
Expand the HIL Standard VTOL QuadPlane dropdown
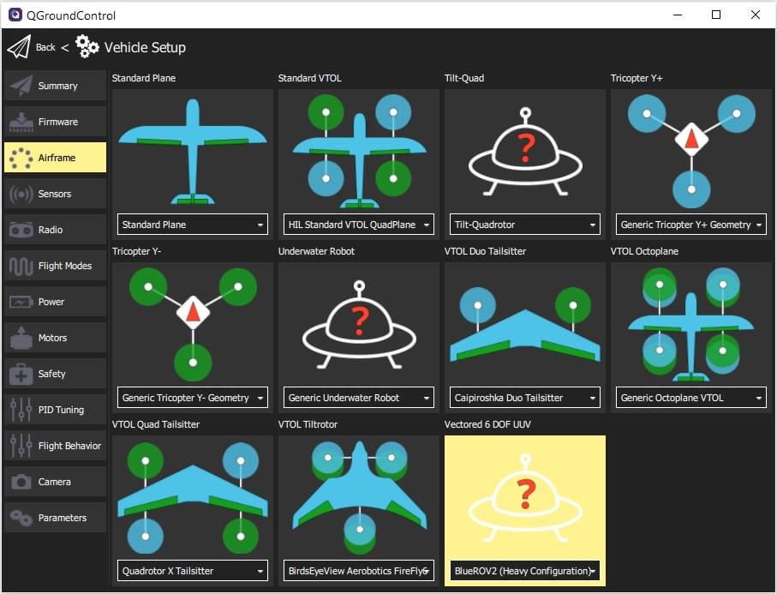(x=358, y=225)
